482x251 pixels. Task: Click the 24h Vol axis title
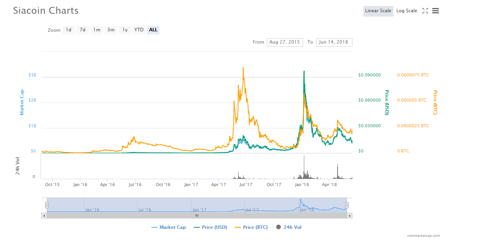point(18,166)
